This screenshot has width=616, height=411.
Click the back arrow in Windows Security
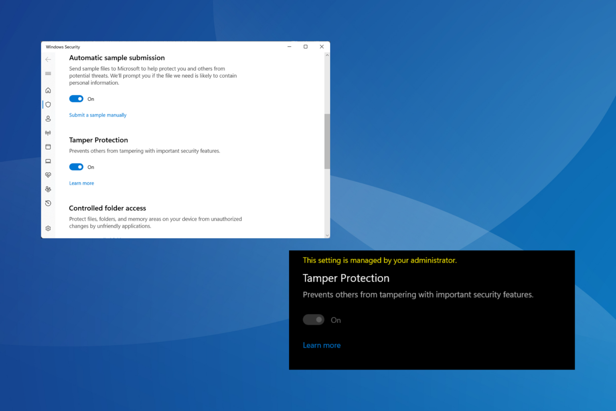pos(48,59)
